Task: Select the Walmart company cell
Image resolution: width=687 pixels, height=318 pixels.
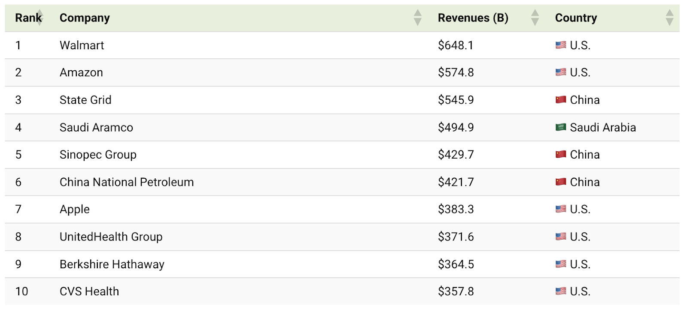Action: click(x=82, y=45)
